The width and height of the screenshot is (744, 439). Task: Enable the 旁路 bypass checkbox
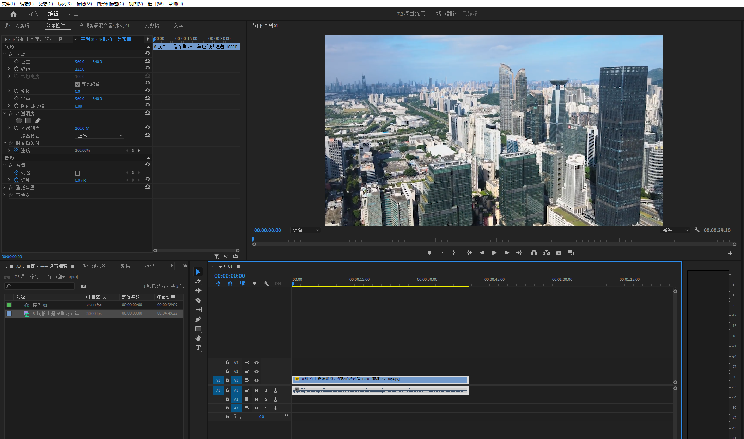tap(78, 173)
